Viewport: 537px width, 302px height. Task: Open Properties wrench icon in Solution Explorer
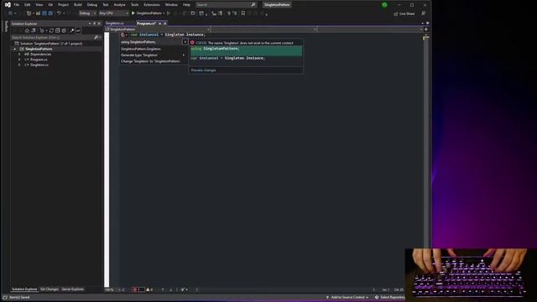[72, 30]
